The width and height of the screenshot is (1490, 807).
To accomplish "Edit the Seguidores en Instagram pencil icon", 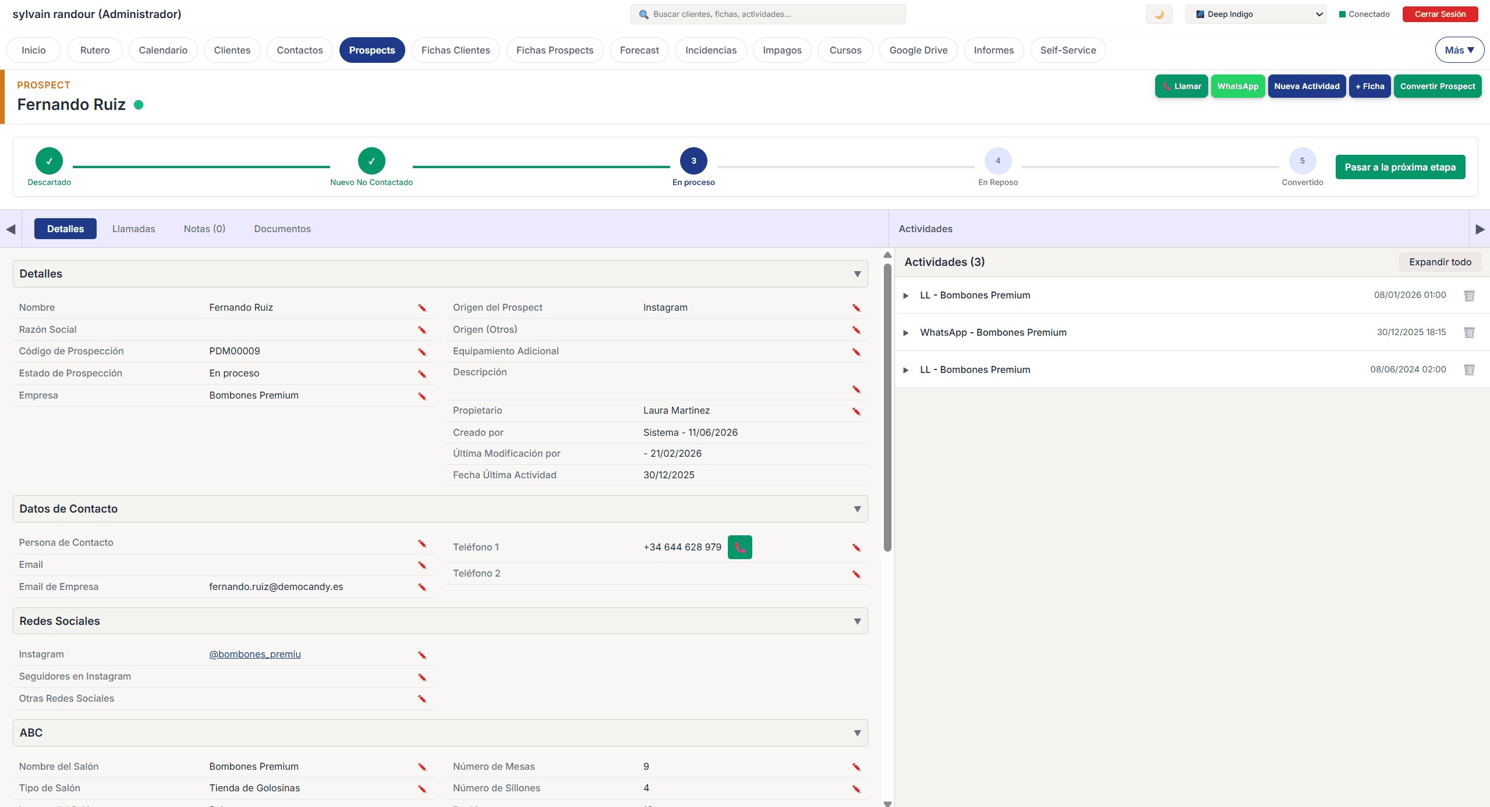I will tap(422, 677).
